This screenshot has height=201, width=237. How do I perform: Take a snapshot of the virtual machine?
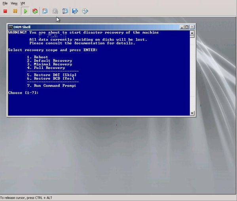coord(45,11)
